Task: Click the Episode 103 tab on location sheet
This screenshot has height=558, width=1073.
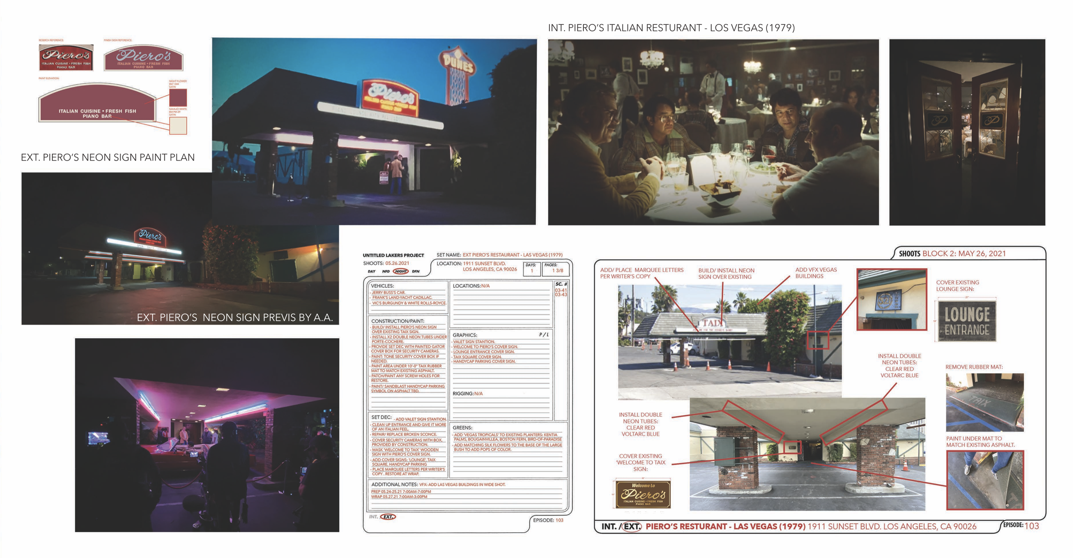Action: click(1021, 526)
